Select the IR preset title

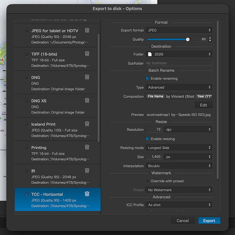33,171
